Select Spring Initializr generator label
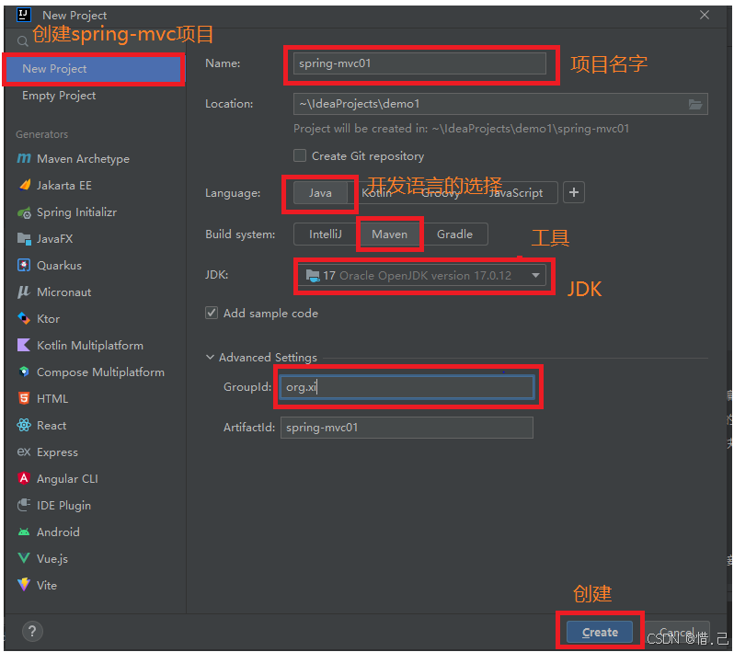 point(76,212)
